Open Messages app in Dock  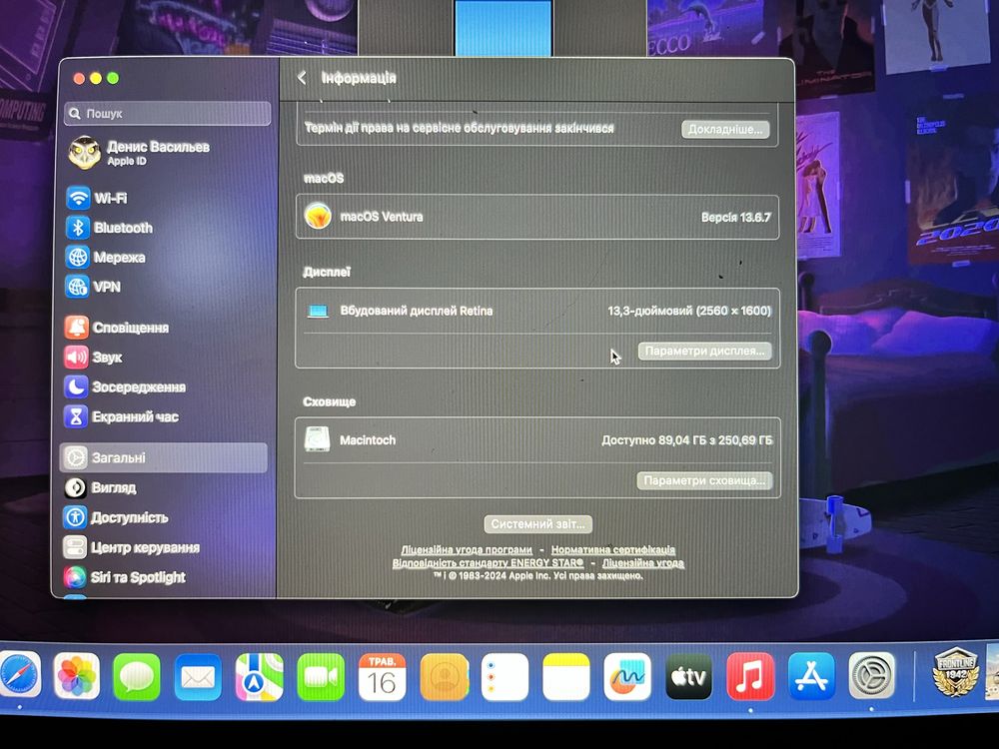point(136,676)
